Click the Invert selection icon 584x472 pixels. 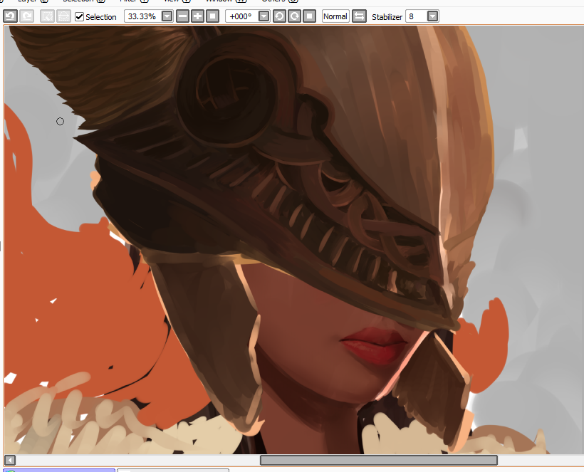(63, 16)
